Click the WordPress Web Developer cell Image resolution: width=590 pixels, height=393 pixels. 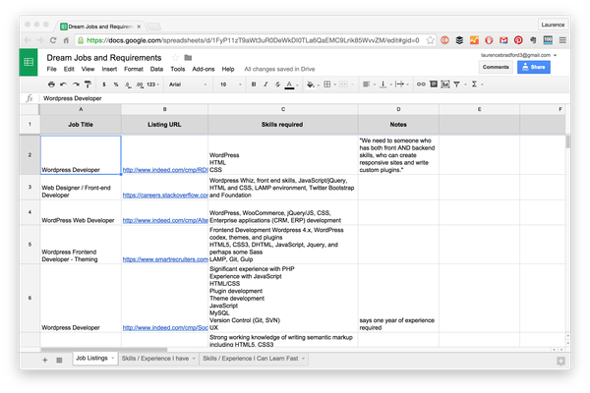(81, 212)
